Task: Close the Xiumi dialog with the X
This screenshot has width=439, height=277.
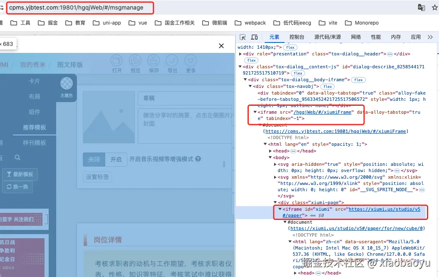Action: (221, 46)
